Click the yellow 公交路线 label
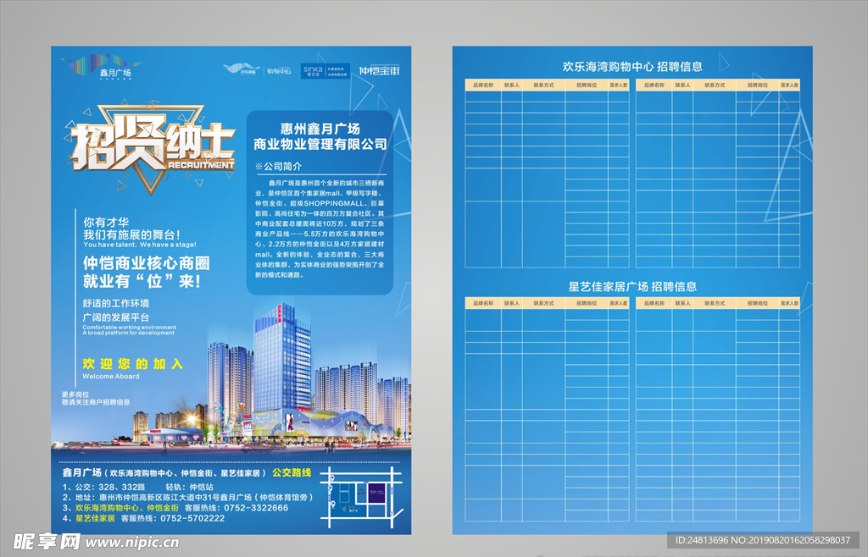Viewport: 868px width, 557px height. tap(292, 472)
